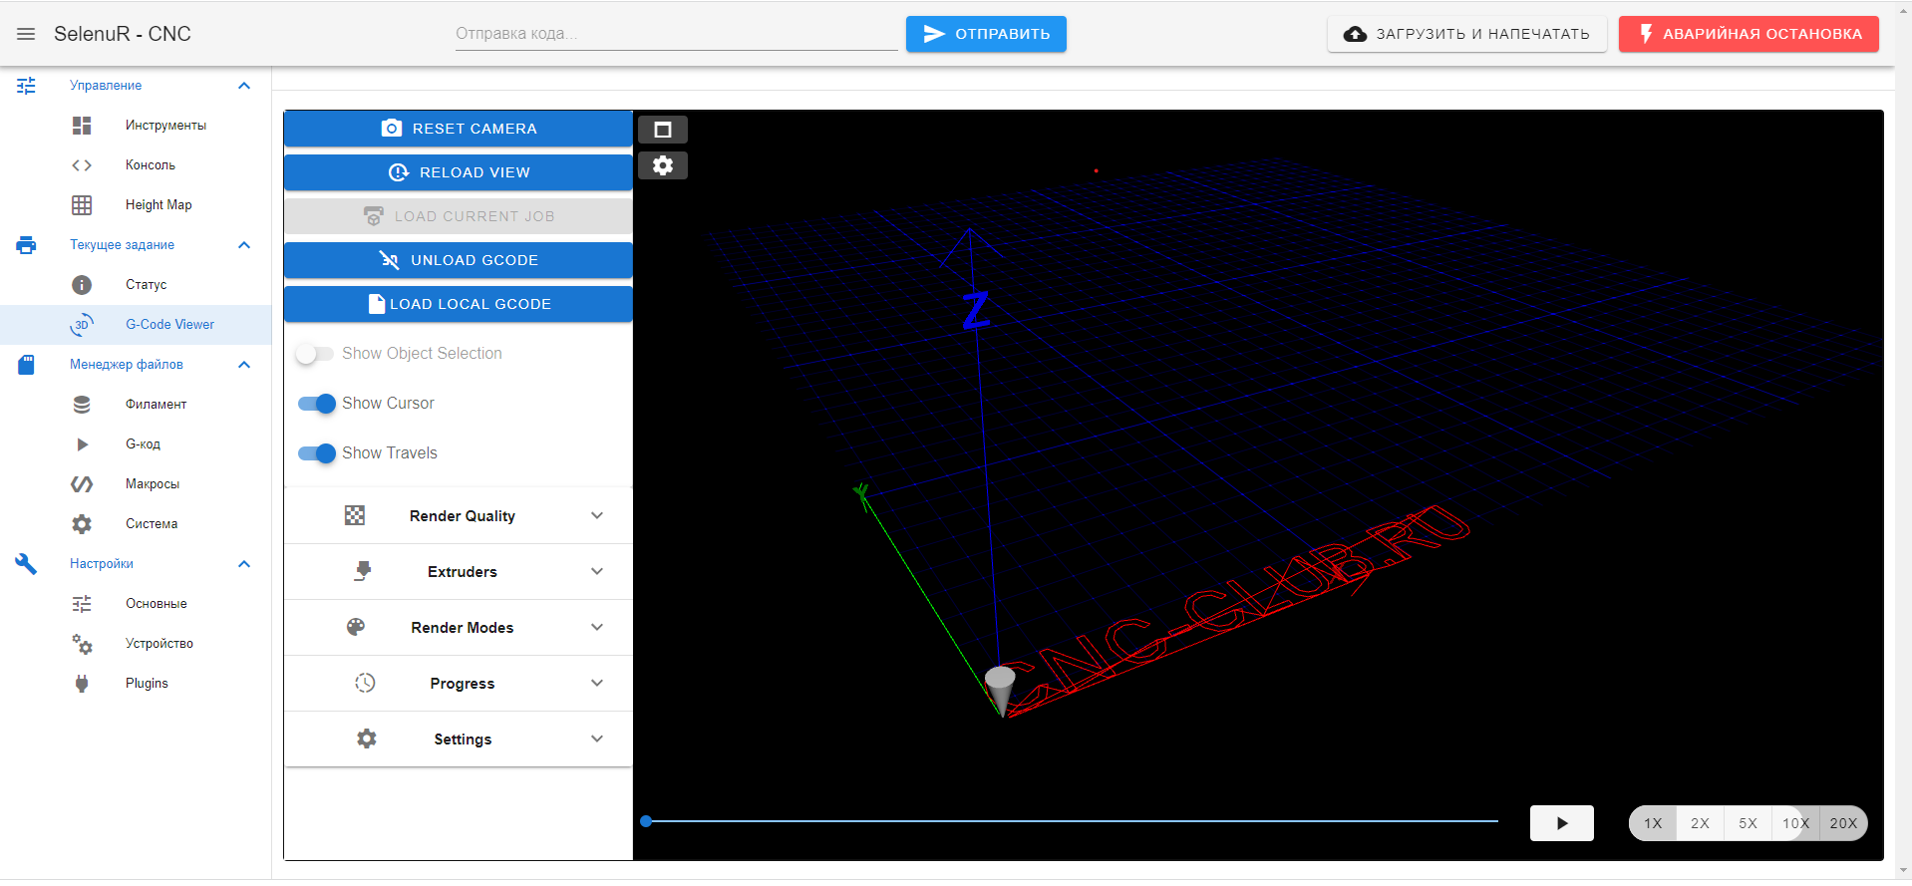Set playback speed to 2X
1912x886 pixels.
1701,823
